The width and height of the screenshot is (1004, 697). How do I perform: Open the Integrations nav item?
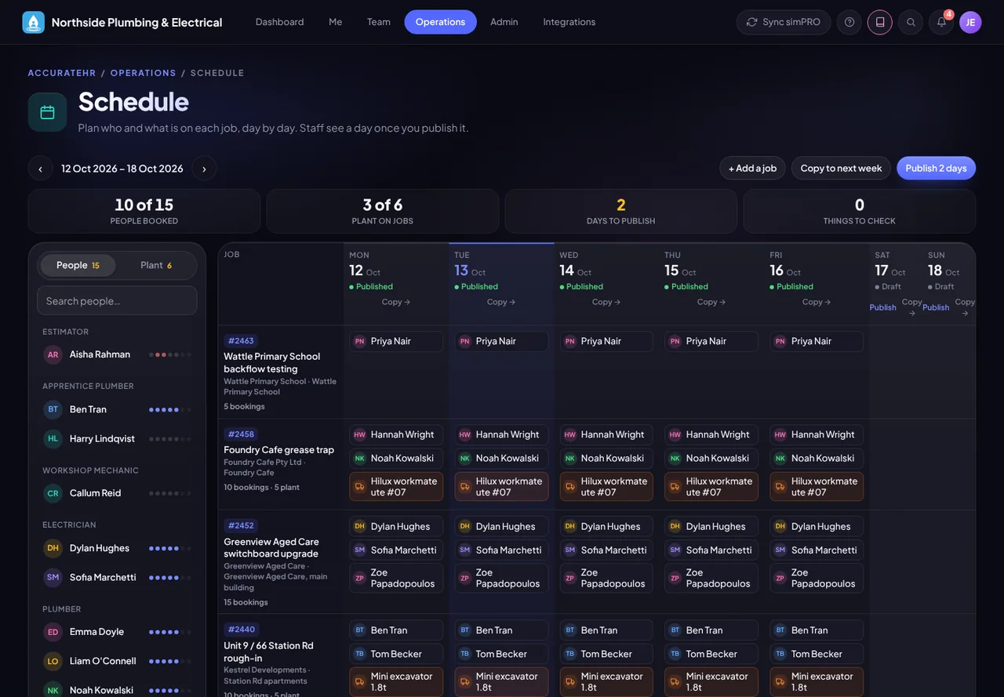click(569, 22)
